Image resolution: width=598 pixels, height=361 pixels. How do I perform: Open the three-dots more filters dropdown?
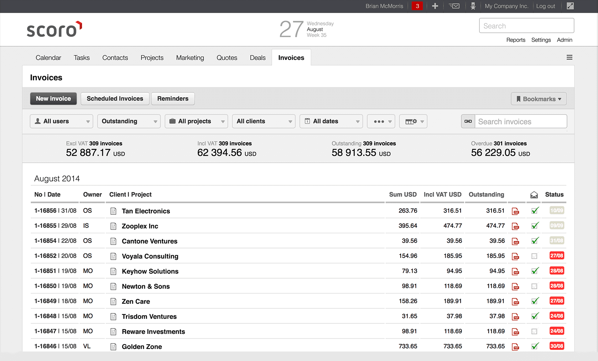381,121
